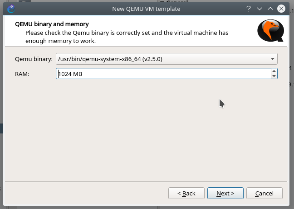Click the GNS3 app icon in title bar
Viewport: 294px width, 209px height.
pos(11,9)
